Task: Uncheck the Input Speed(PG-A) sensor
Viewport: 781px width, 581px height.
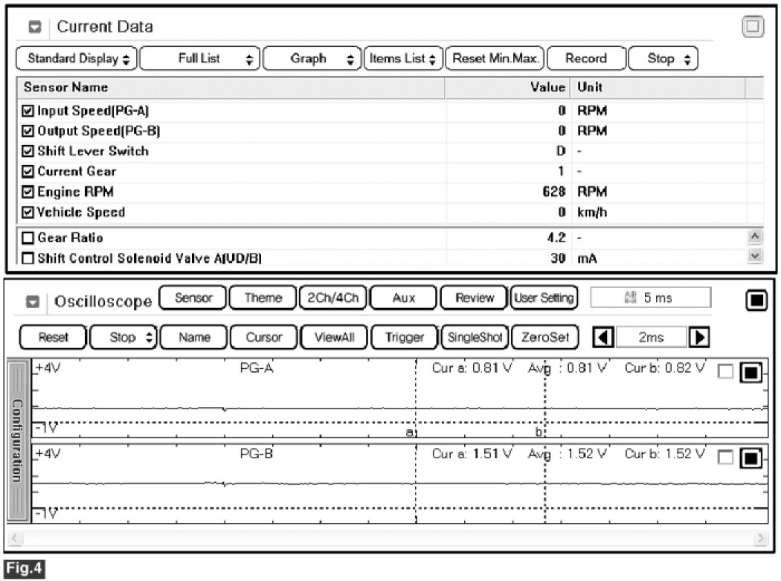Action: (x=28, y=111)
